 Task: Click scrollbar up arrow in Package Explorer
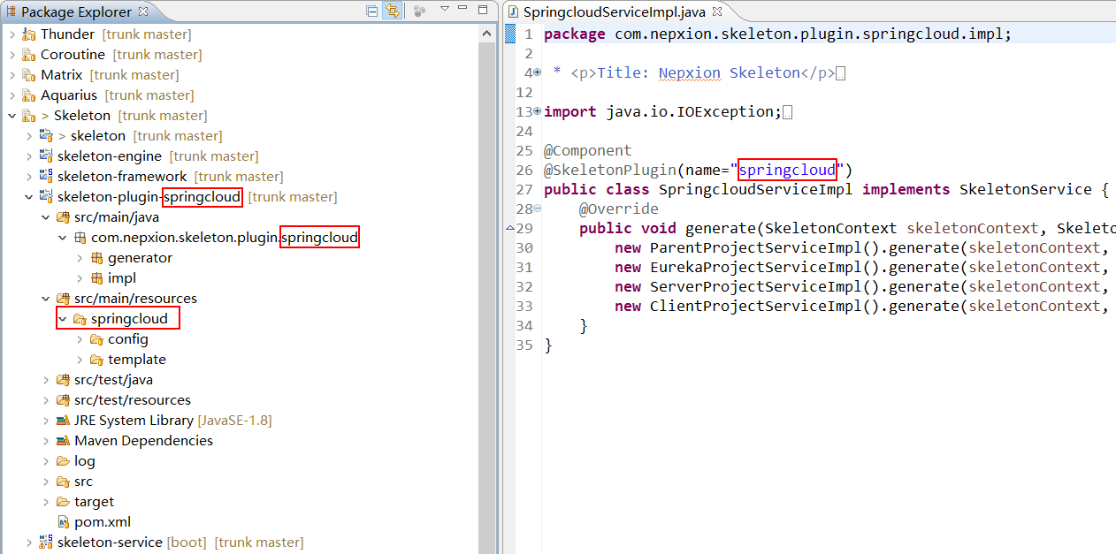pos(486,33)
